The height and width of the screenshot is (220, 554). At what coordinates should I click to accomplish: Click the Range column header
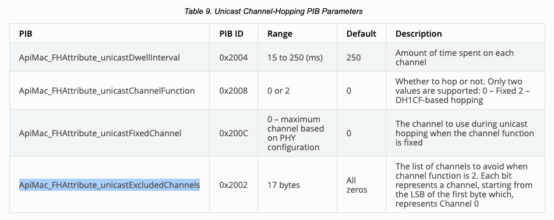point(280,34)
